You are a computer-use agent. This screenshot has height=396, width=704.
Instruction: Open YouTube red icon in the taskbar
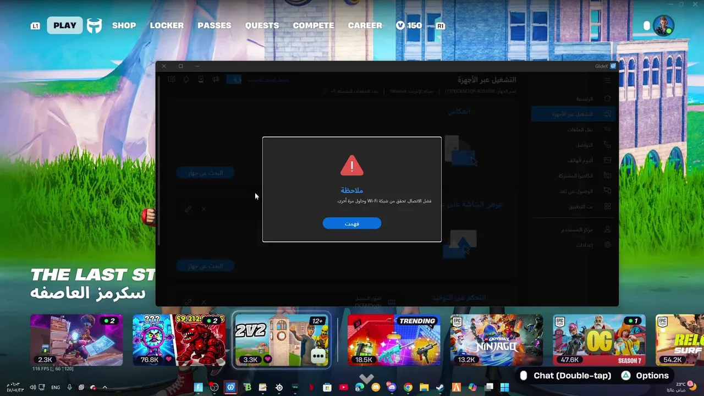(344, 387)
